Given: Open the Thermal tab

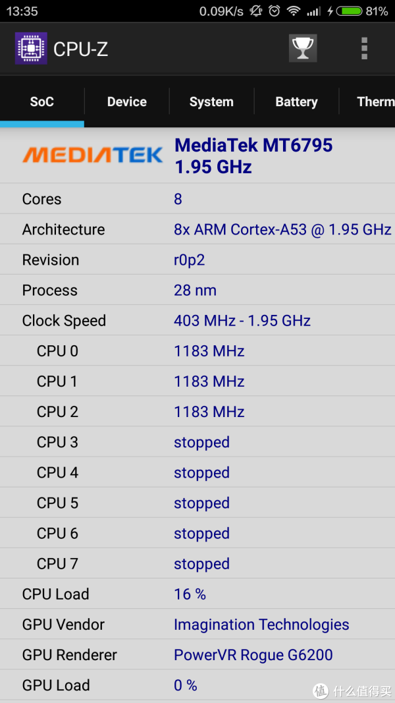Looking at the screenshot, I should (367, 101).
